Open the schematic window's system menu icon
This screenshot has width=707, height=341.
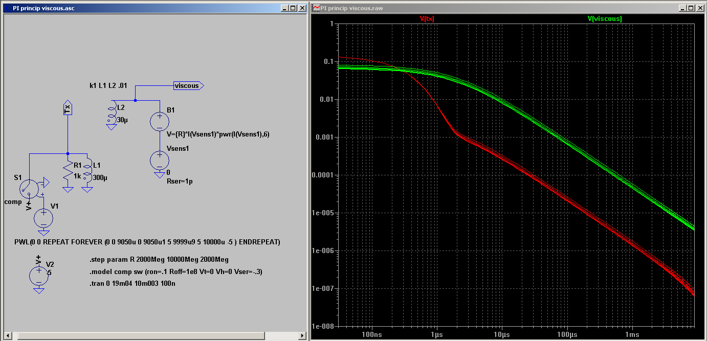8,8
